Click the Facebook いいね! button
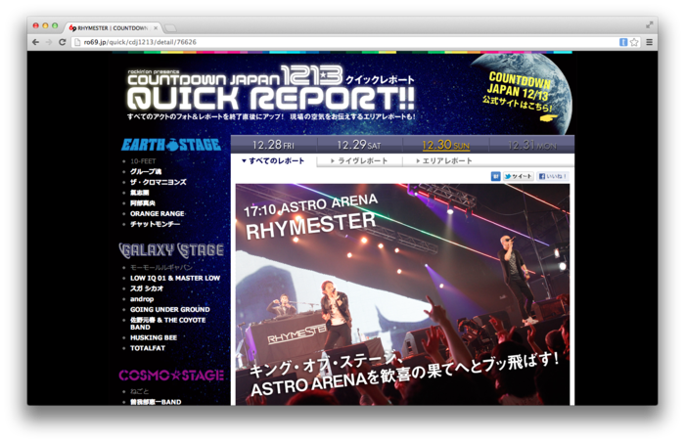Viewport: 685px width, 443px height. (x=553, y=176)
